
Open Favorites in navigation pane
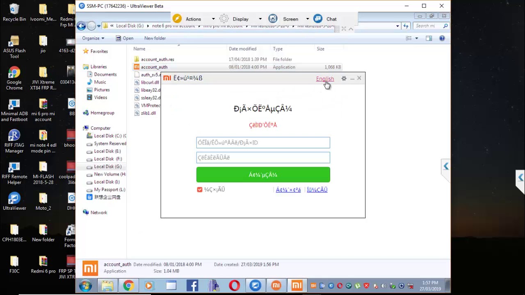pyautogui.click(x=99, y=51)
